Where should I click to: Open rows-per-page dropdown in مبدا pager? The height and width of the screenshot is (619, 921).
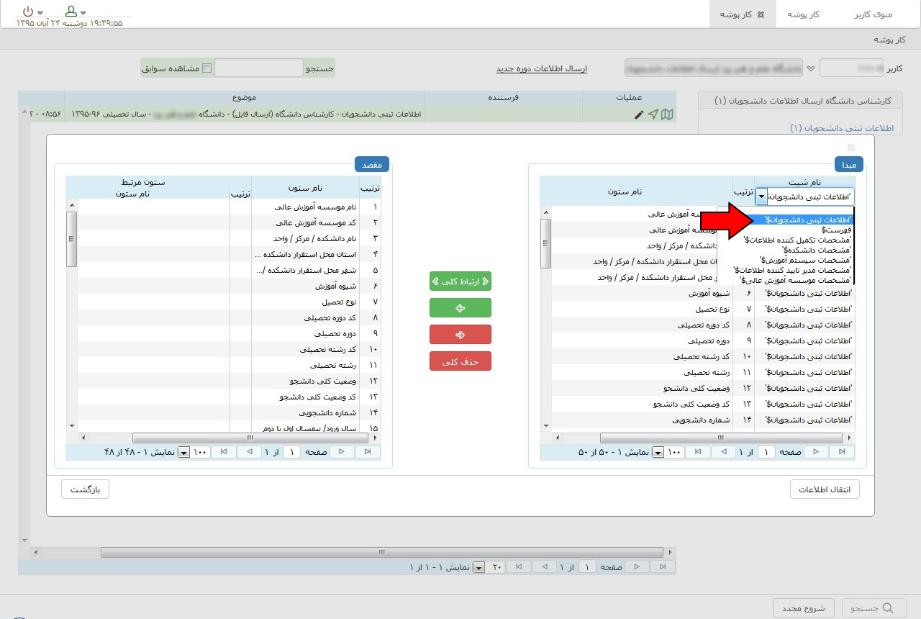pyautogui.click(x=655, y=452)
